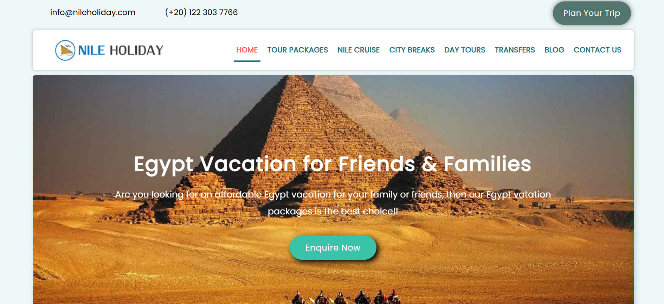This screenshot has width=664, height=304.
Task: Visit the BLOG page
Action: click(x=554, y=50)
